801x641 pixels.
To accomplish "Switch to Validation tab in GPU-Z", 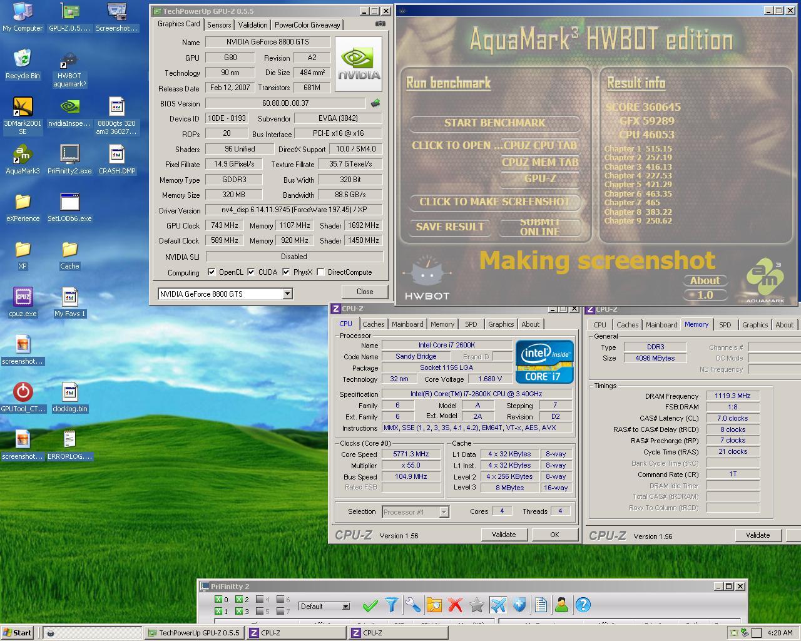I will [x=253, y=25].
